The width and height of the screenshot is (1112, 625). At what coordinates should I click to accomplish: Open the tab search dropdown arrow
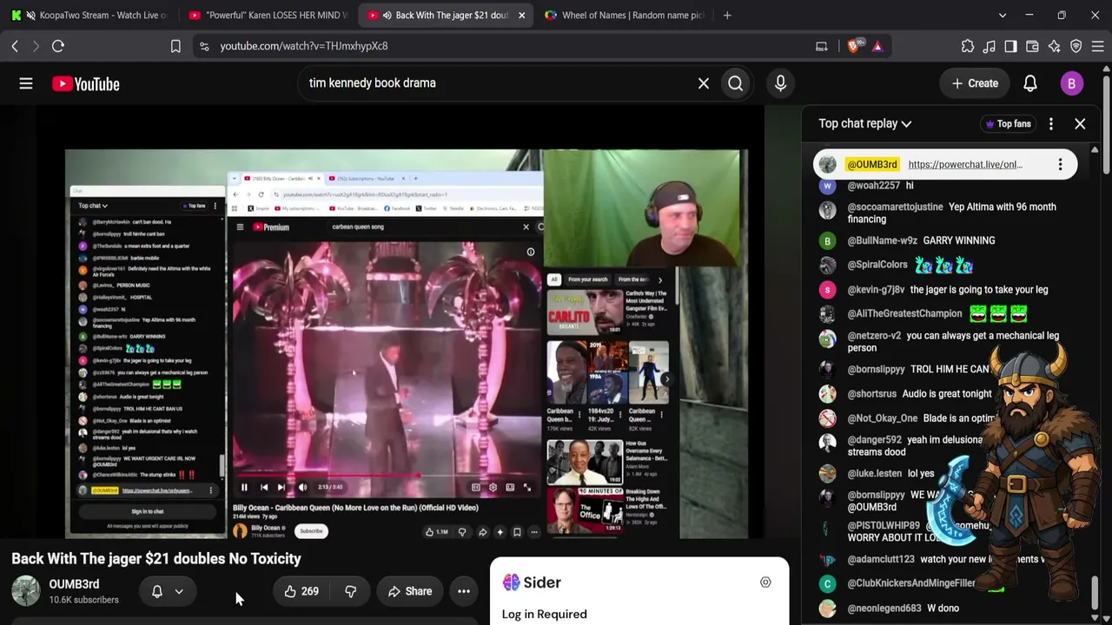[x=1003, y=16]
